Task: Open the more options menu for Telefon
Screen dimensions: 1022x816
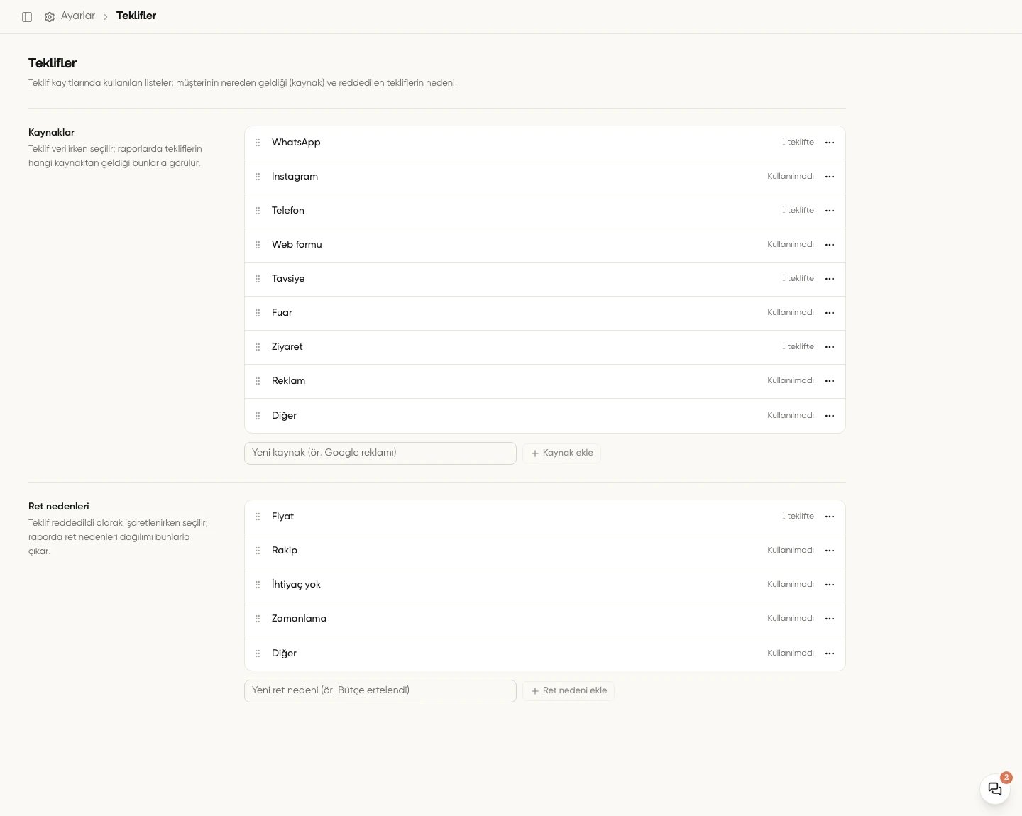Action: (830, 211)
